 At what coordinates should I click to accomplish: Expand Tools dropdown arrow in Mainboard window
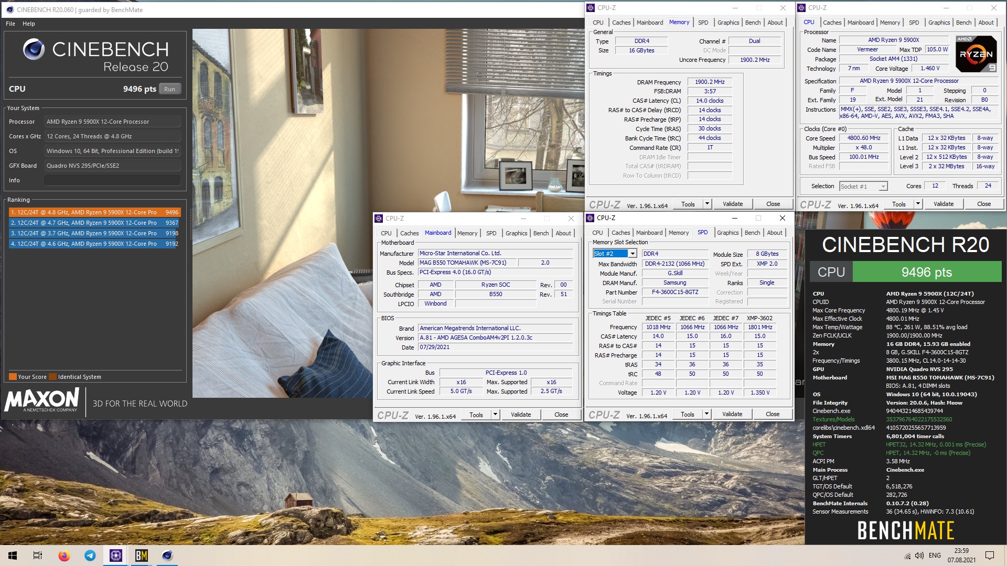point(495,415)
